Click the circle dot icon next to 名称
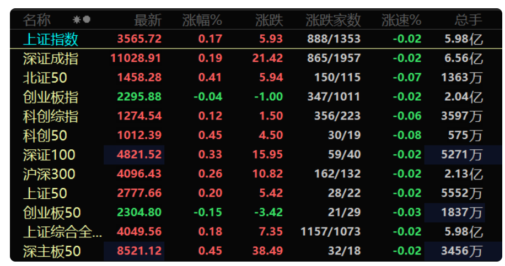 [87, 20]
